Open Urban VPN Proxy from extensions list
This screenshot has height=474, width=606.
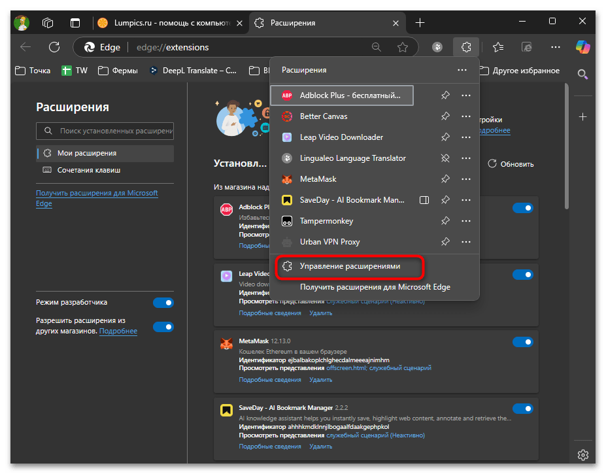[x=342, y=242]
